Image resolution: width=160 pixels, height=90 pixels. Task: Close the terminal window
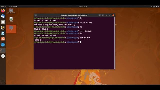(x=113, y=15)
